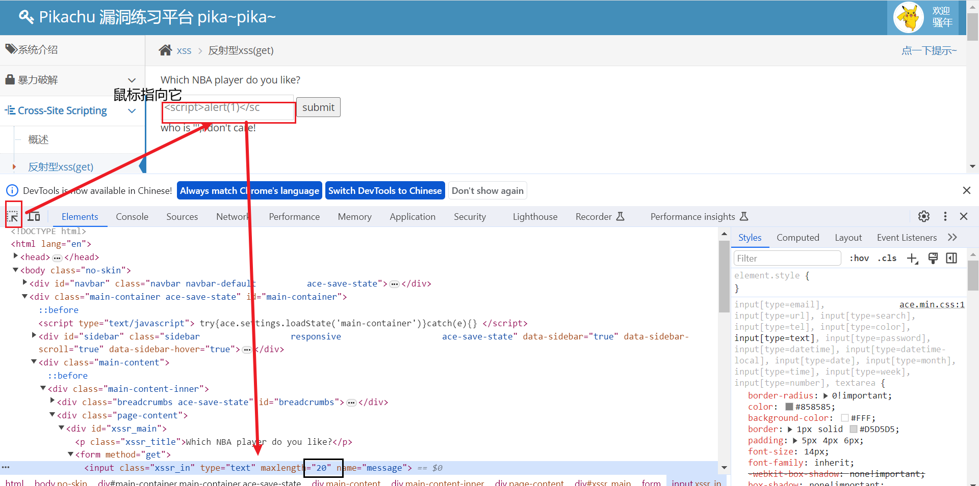Click Switch DevTools to Chinese button
The height and width of the screenshot is (486, 979).
385,190
